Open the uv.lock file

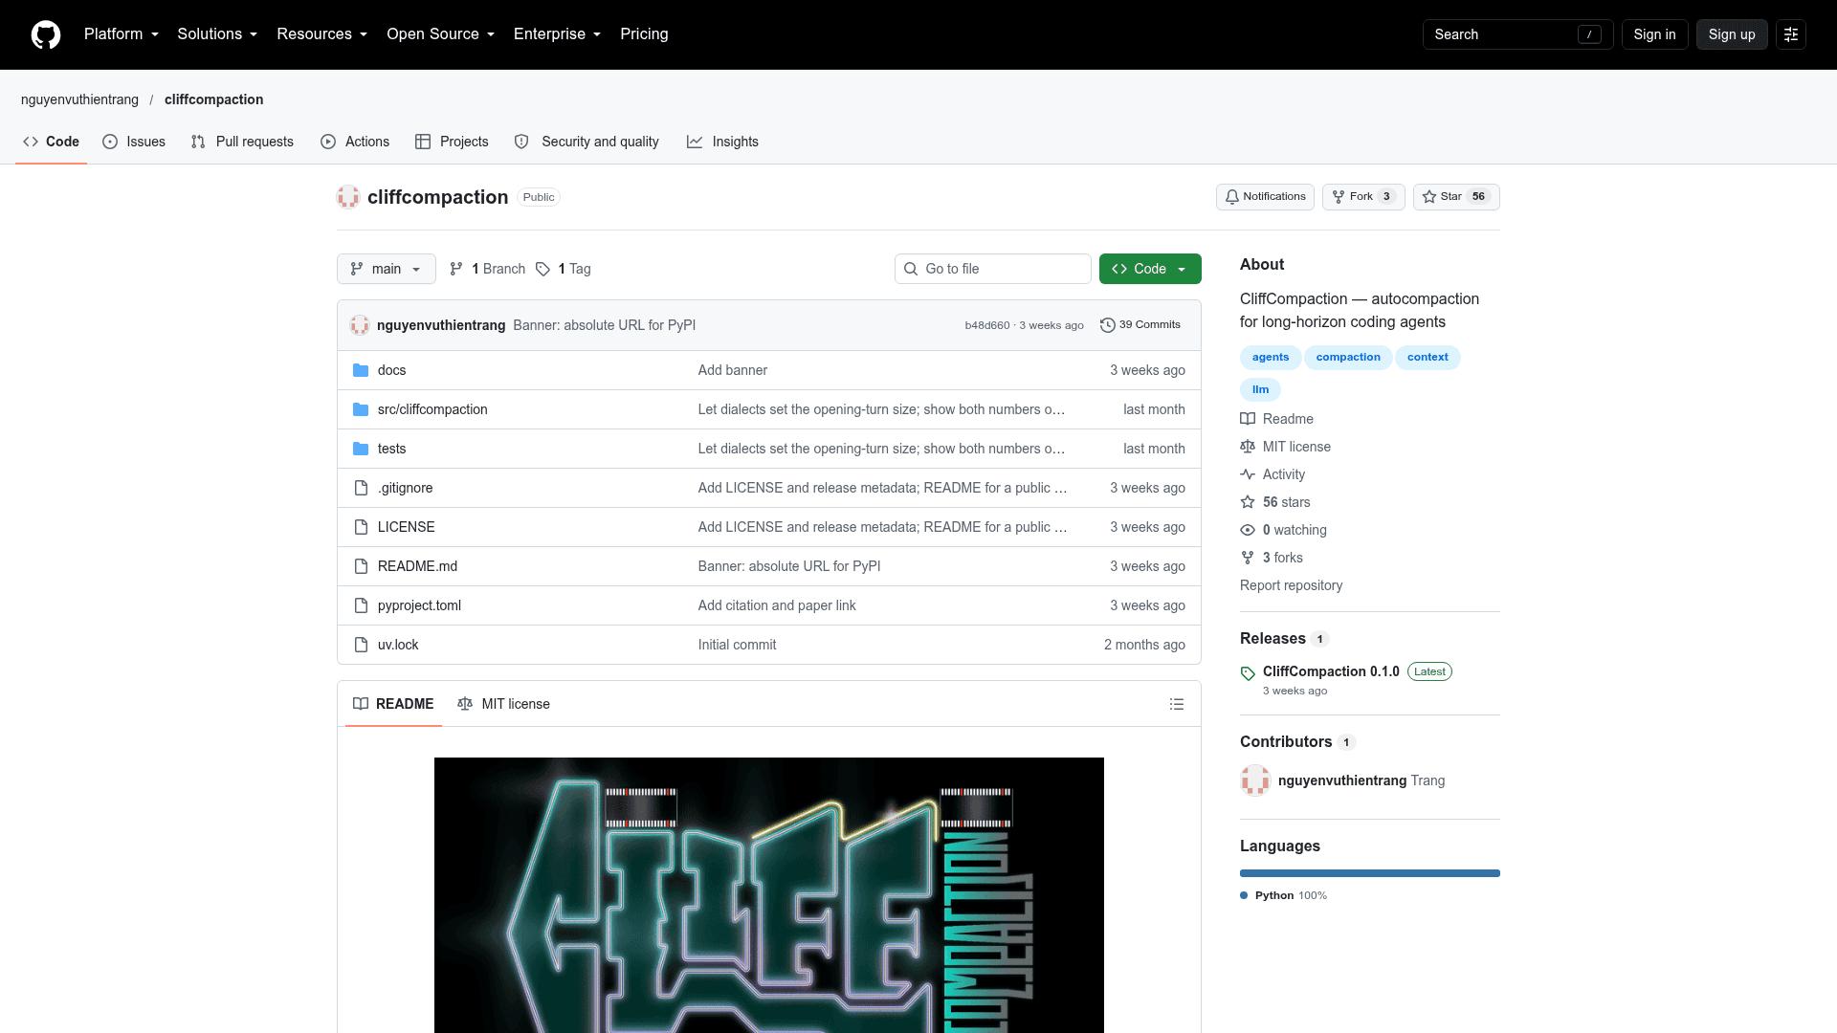coord(398,645)
